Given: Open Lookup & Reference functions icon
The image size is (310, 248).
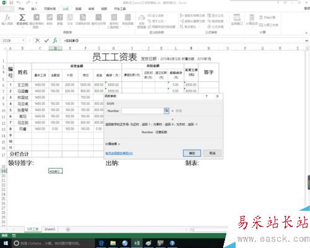Looking at the screenshot, I should pyautogui.click(x=99, y=17).
